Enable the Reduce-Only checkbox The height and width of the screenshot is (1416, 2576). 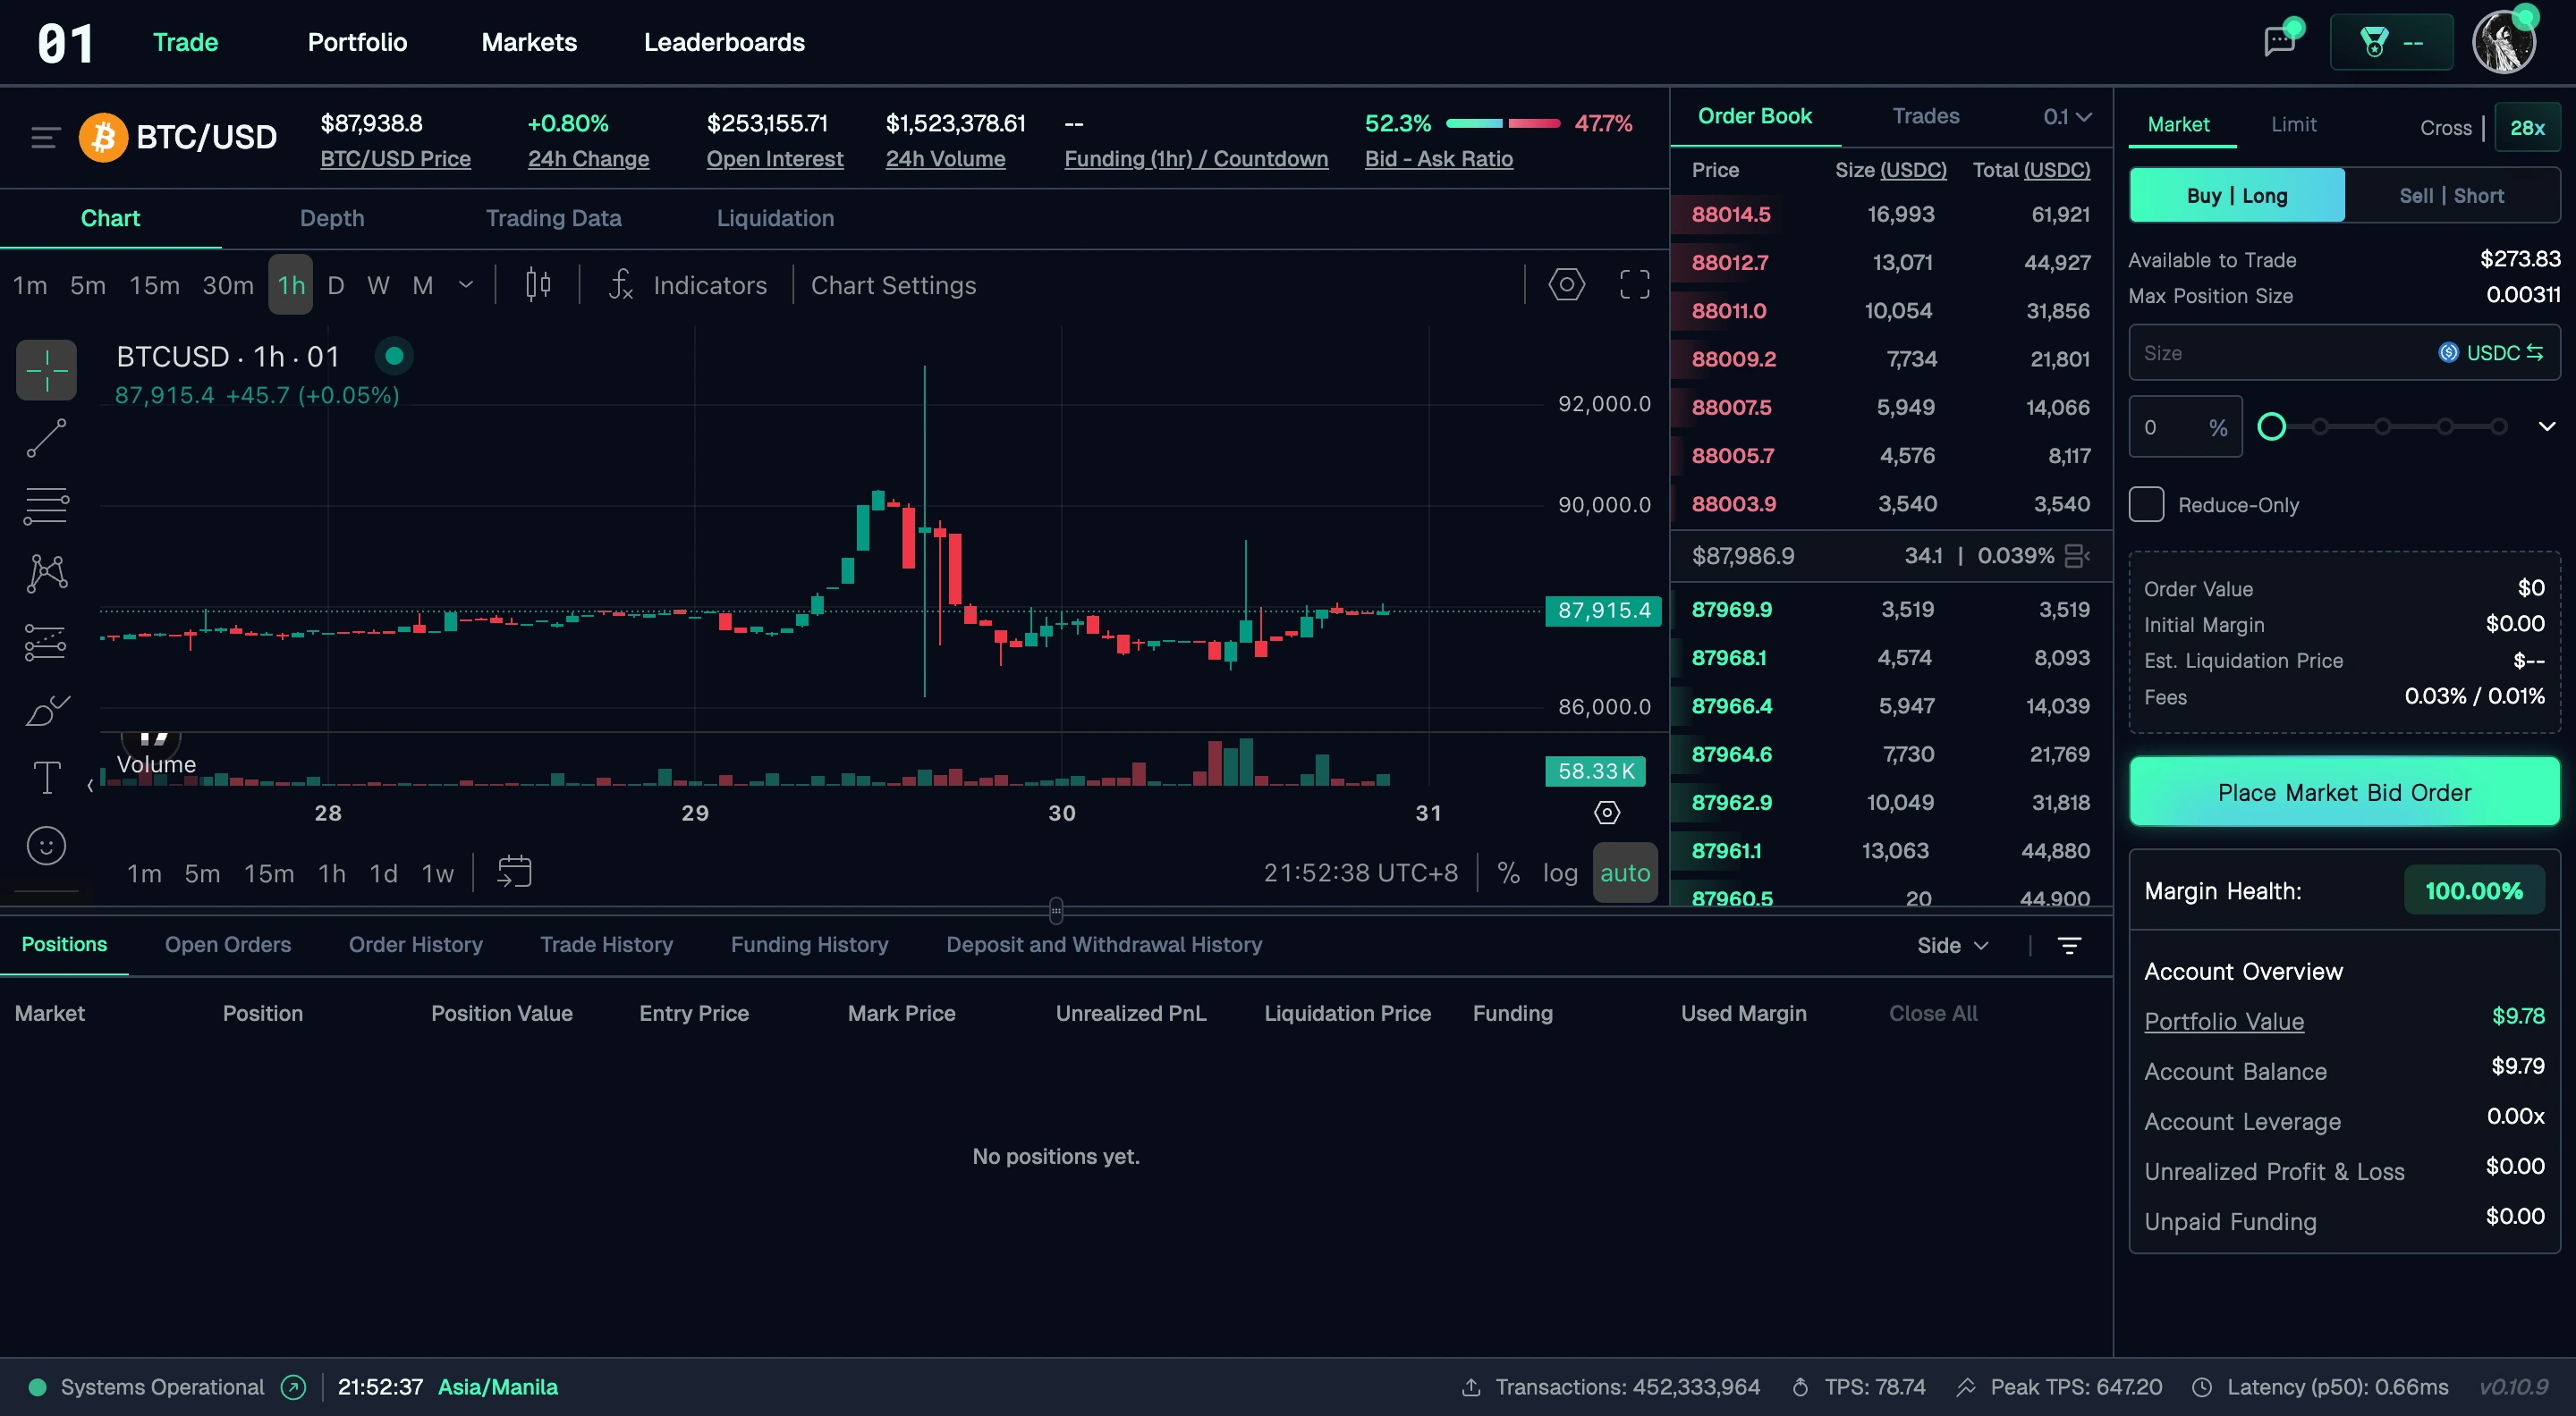(2146, 505)
